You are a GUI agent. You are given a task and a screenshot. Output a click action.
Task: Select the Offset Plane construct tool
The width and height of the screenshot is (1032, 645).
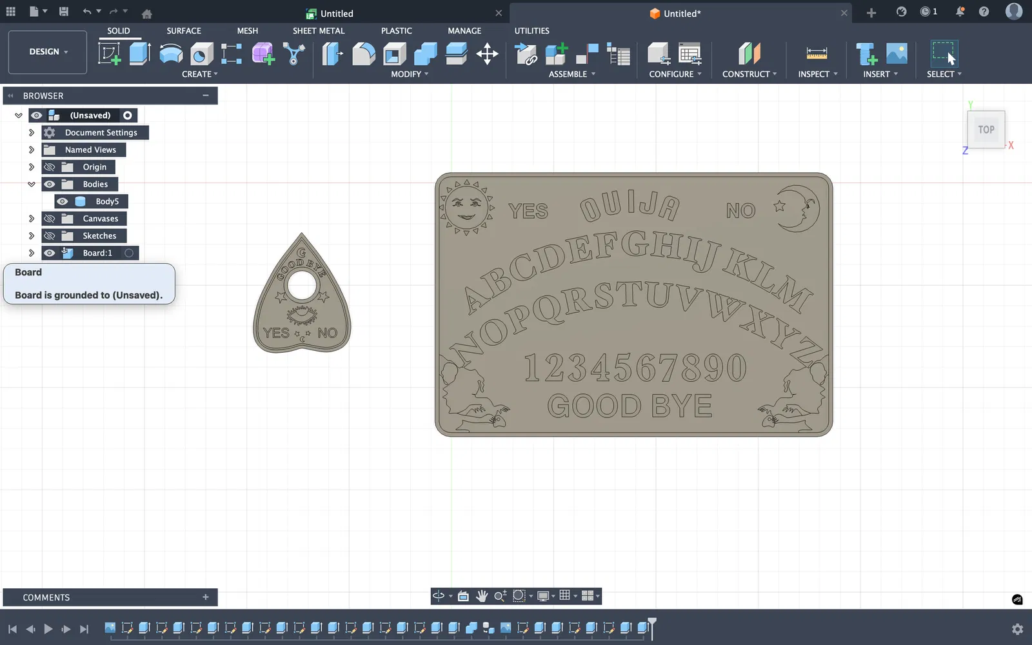[x=749, y=54]
